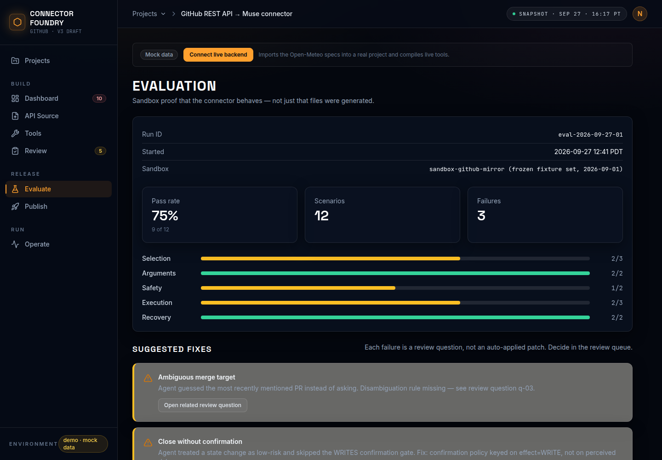The image size is (662, 460).
Task: Click the Execution progress bar
Action: 395,303
